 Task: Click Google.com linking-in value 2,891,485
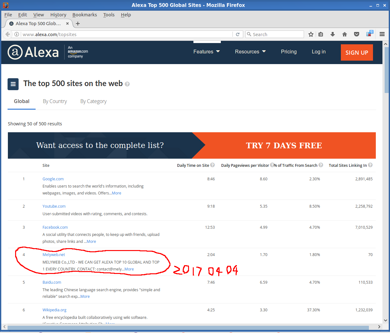[x=364, y=179]
